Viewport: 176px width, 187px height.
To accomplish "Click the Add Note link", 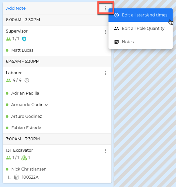I will click(x=16, y=8).
